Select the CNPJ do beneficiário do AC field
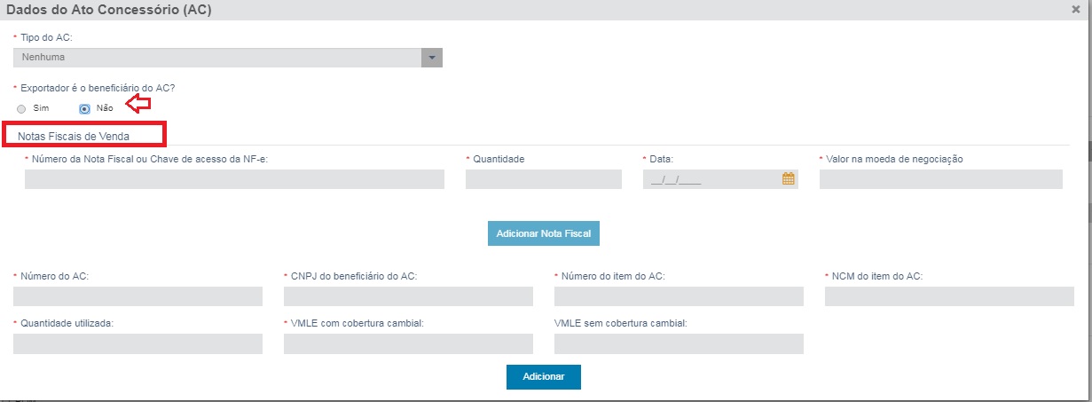 coord(408,296)
